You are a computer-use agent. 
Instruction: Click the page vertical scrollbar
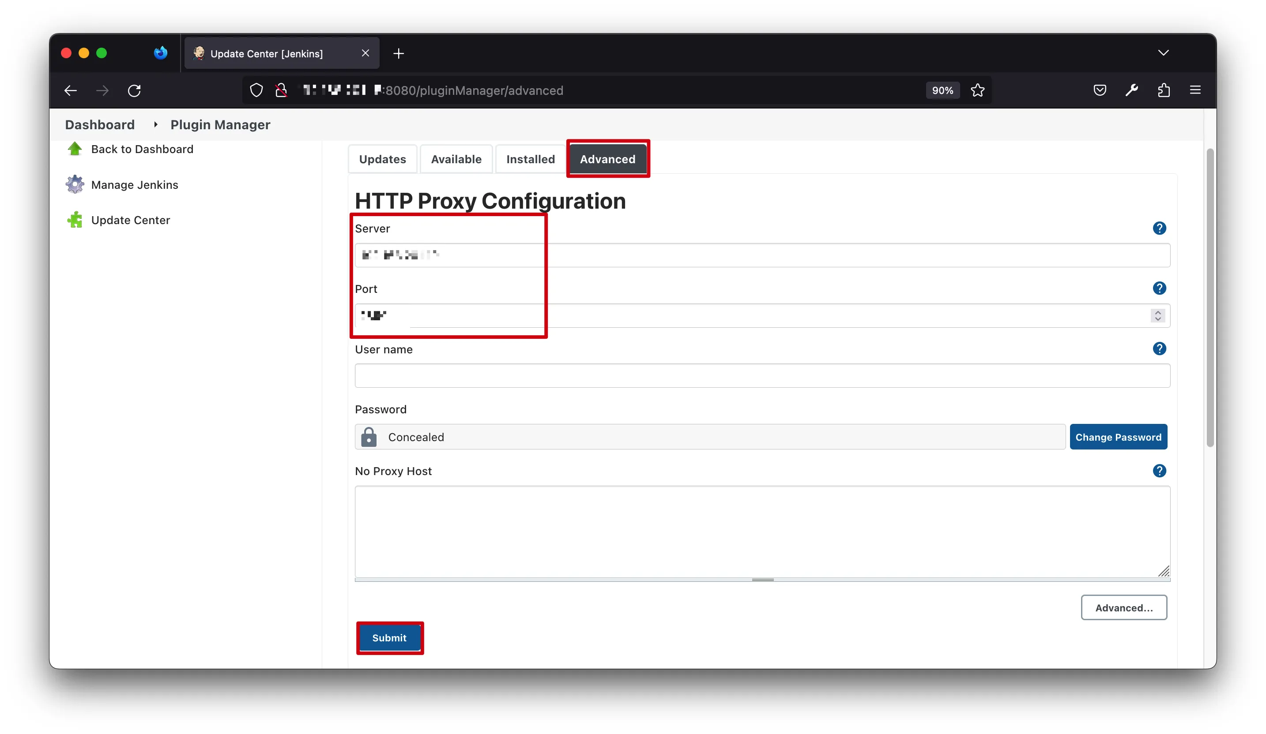tap(1210, 297)
